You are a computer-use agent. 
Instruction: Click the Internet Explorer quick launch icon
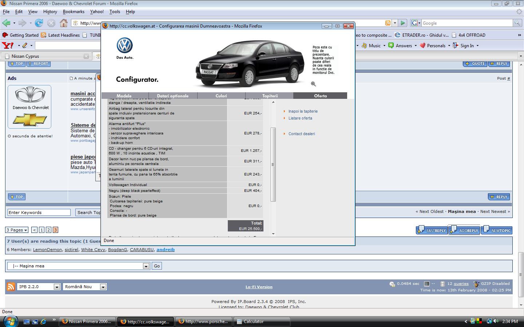coord(44,322)
